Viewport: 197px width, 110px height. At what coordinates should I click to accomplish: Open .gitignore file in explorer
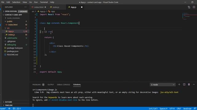point(11,41)
